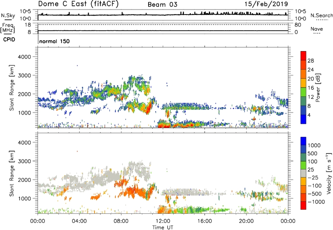This screenshot has width=333, height=230.
Task: Click the '-1000' tick on the Velocity colorbar
Action: point(316,202)
